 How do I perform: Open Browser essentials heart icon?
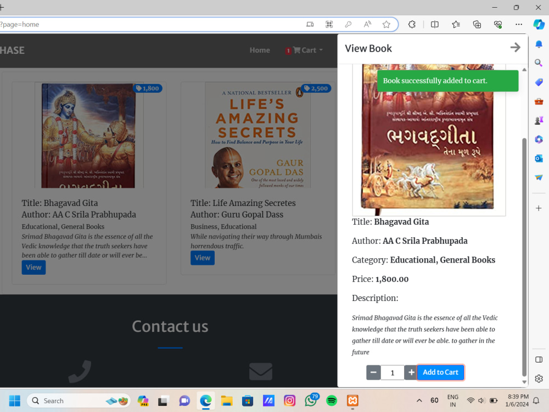pyautogui.click(x=498, y=25)
